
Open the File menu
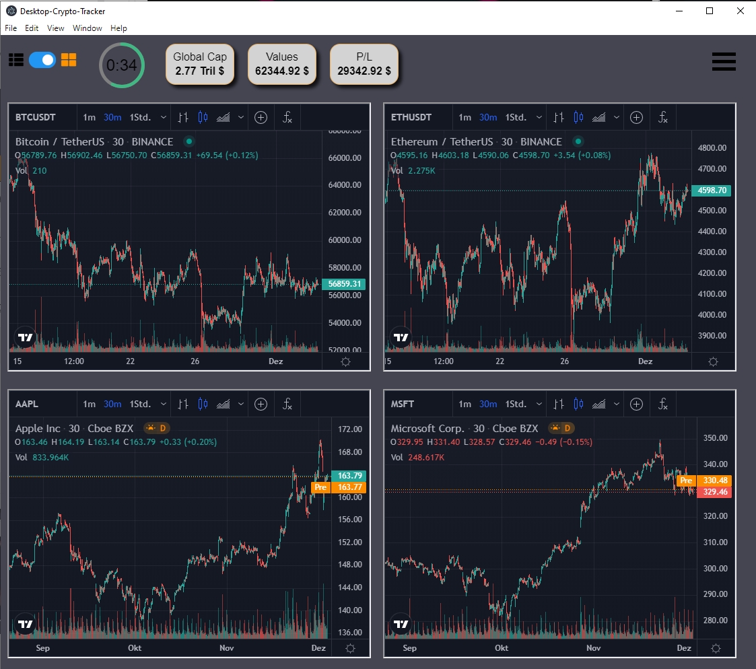(x=11, y=28)
